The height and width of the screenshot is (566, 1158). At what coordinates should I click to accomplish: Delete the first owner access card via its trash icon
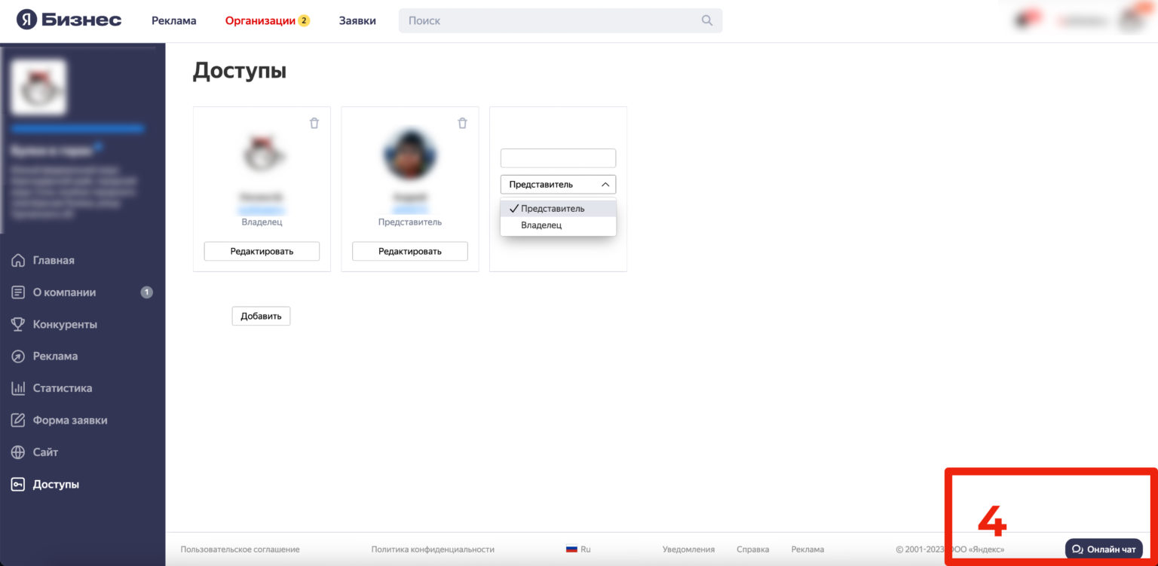(x=314, y=123)
